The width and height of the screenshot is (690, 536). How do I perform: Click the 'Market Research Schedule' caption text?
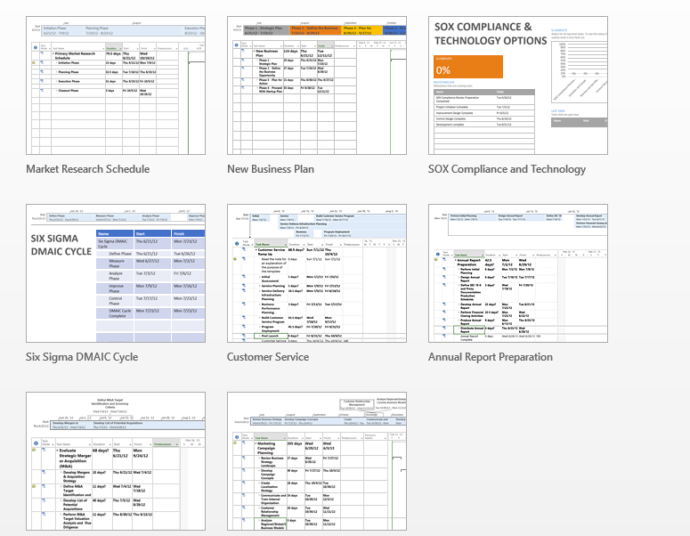click(90, 169)
